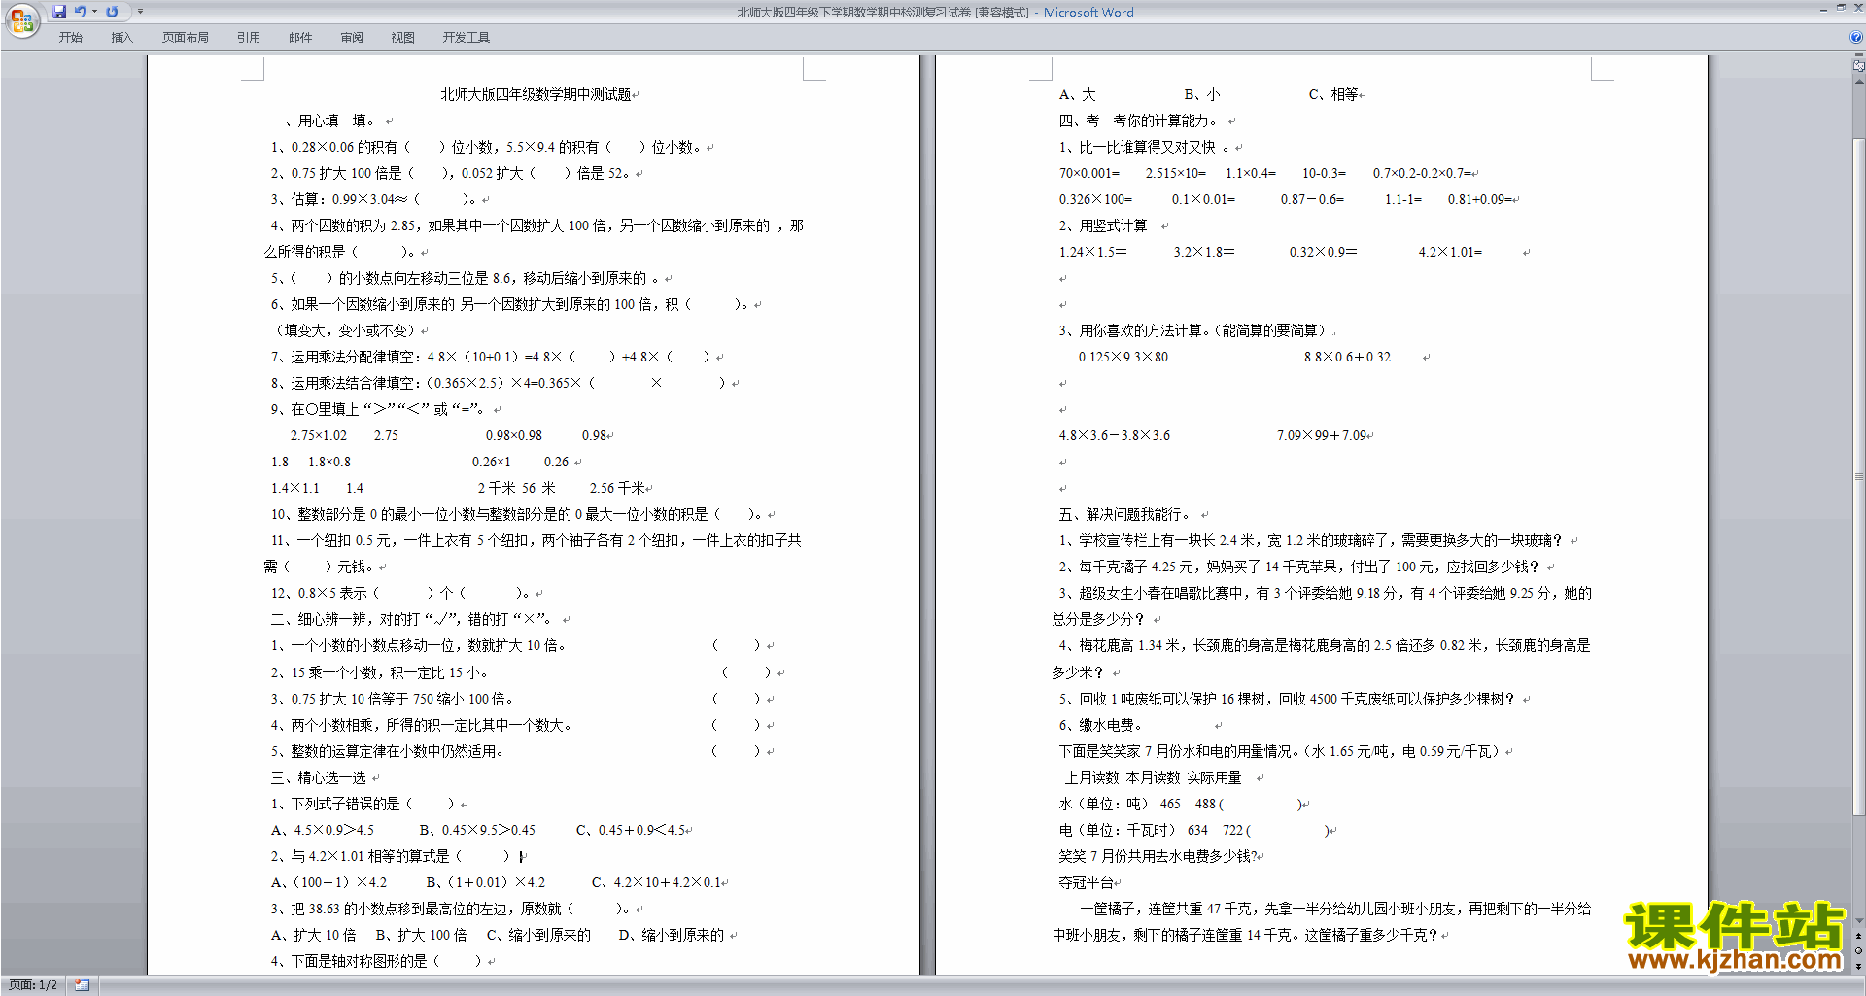This screenshot has height=996, width=1866.
Task: Click the heading 一、用心填一填
Action: click(x=323, y=120)
